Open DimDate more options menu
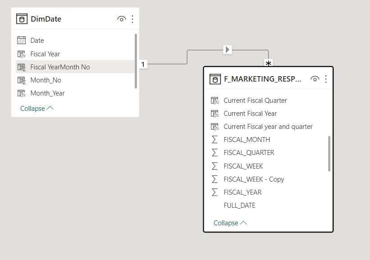 (x=132, y=19)
